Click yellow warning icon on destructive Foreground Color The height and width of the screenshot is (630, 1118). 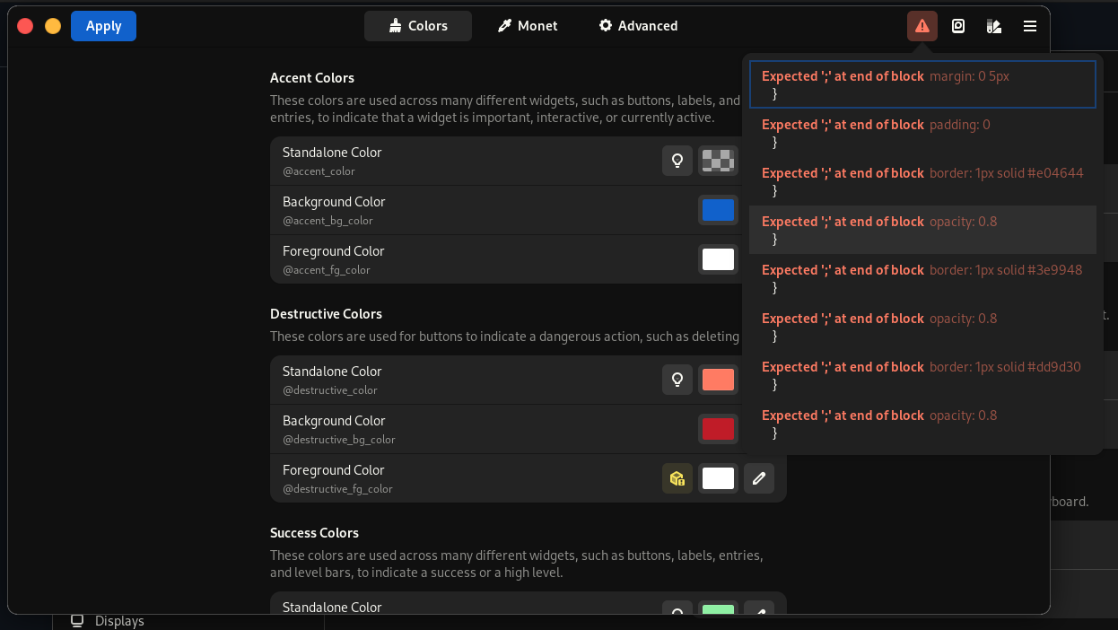tap(677, 478)
